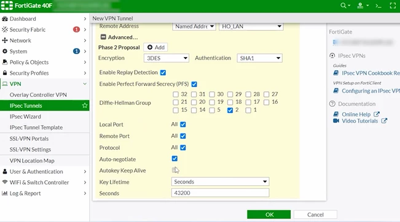The height and width of the screenshot is (222, 400).
Task: Uncheck Protocol All checkbox
Action: (183, 147)
